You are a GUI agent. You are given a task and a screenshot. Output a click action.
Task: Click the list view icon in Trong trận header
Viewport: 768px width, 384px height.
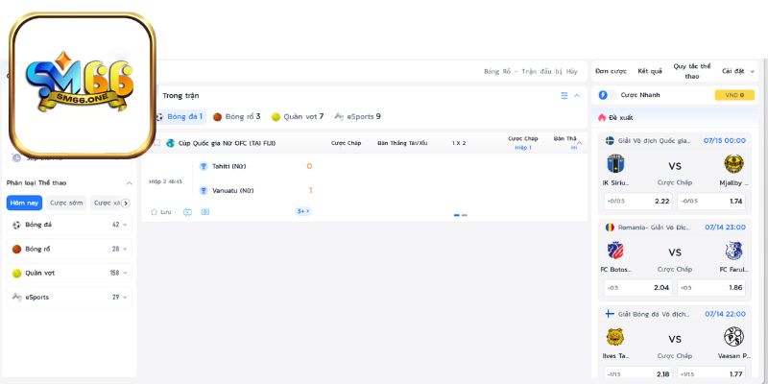(x=564, y=95)
